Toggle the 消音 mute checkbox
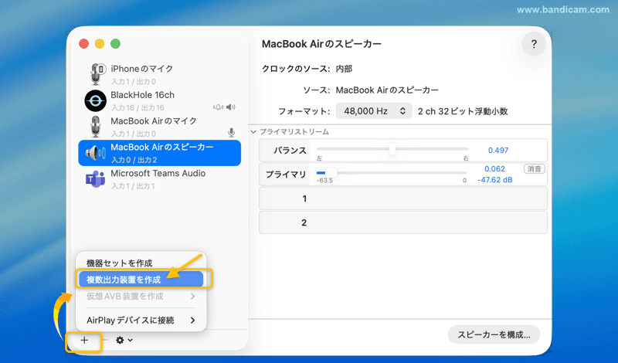The width and height of the screenshot is (618, 363). click(x=534, y=169)
